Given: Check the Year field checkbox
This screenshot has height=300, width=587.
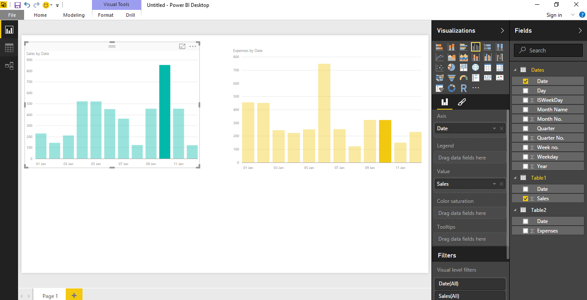Looking at the screenshot, I should point(525,166).
